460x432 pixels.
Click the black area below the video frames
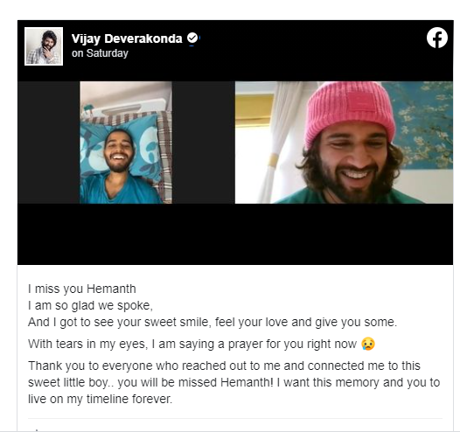click(235, 234)
